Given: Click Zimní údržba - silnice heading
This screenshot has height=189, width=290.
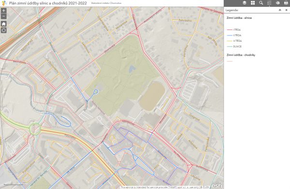Looking at the screenshot, I should pos(239,18).
